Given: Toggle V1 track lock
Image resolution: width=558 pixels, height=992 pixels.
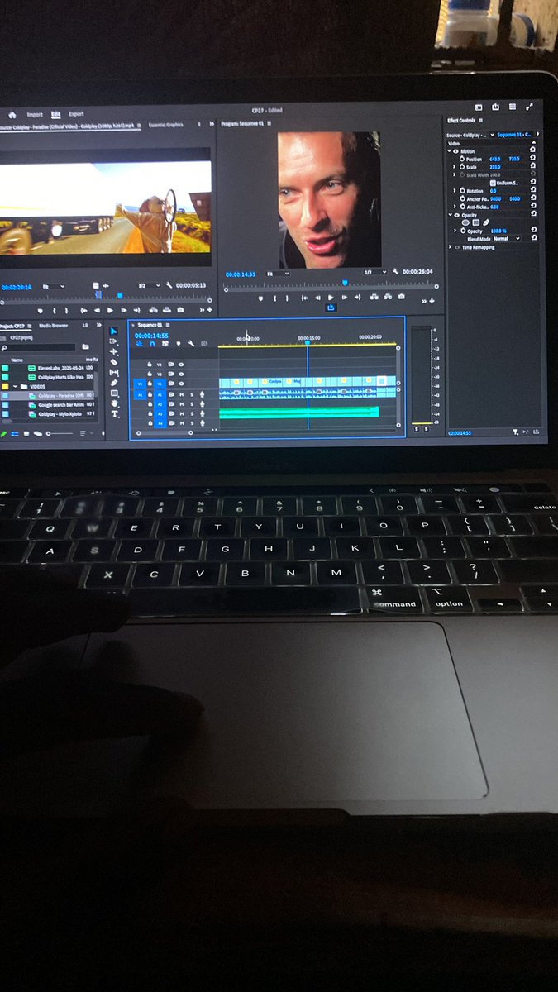Looking at the screenshot, I should click(x=150, y=384).
